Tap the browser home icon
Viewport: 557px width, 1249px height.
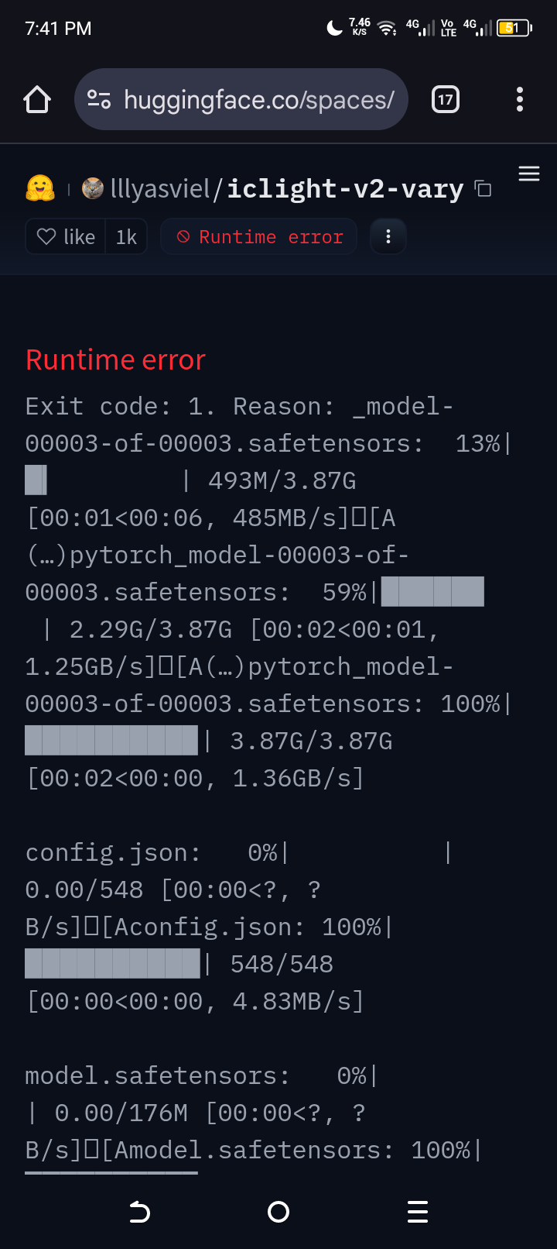(x=37, y=99)
